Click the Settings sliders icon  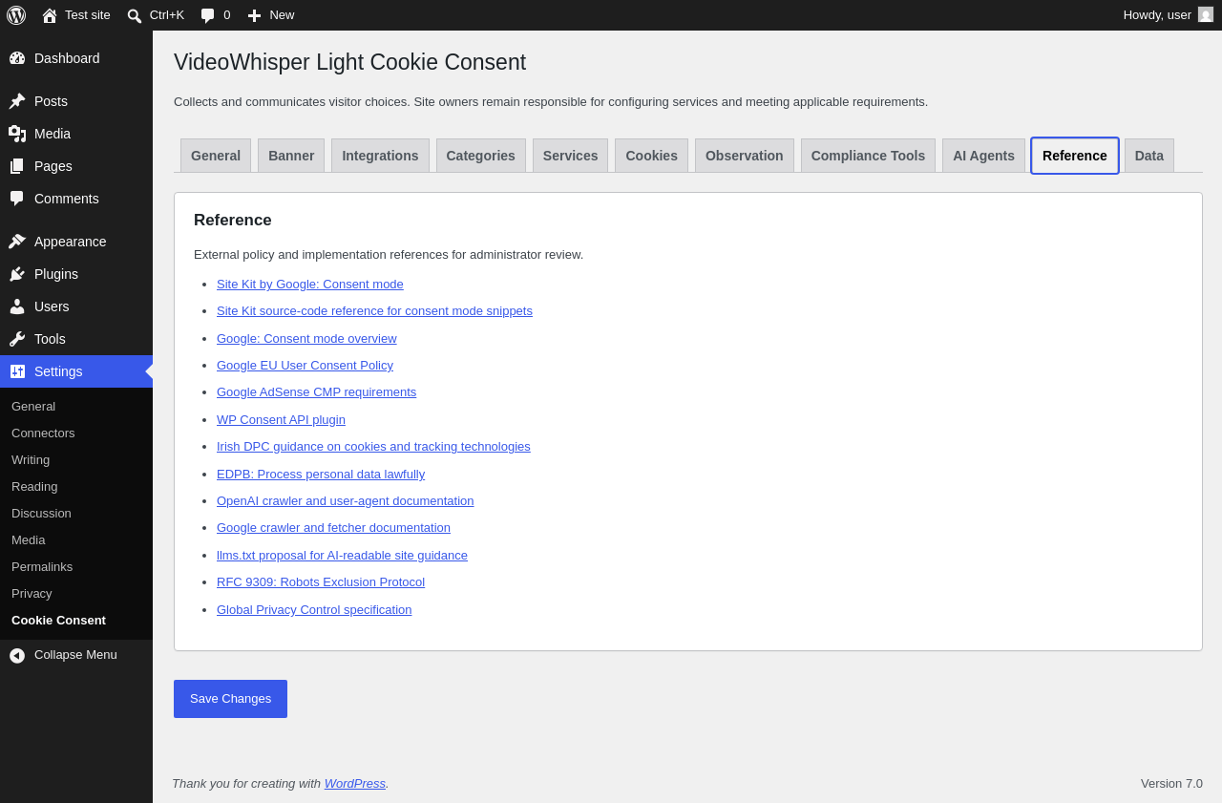coord(17,371)
